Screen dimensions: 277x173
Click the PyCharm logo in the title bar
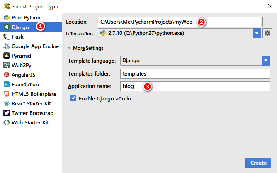coord(7,6)
